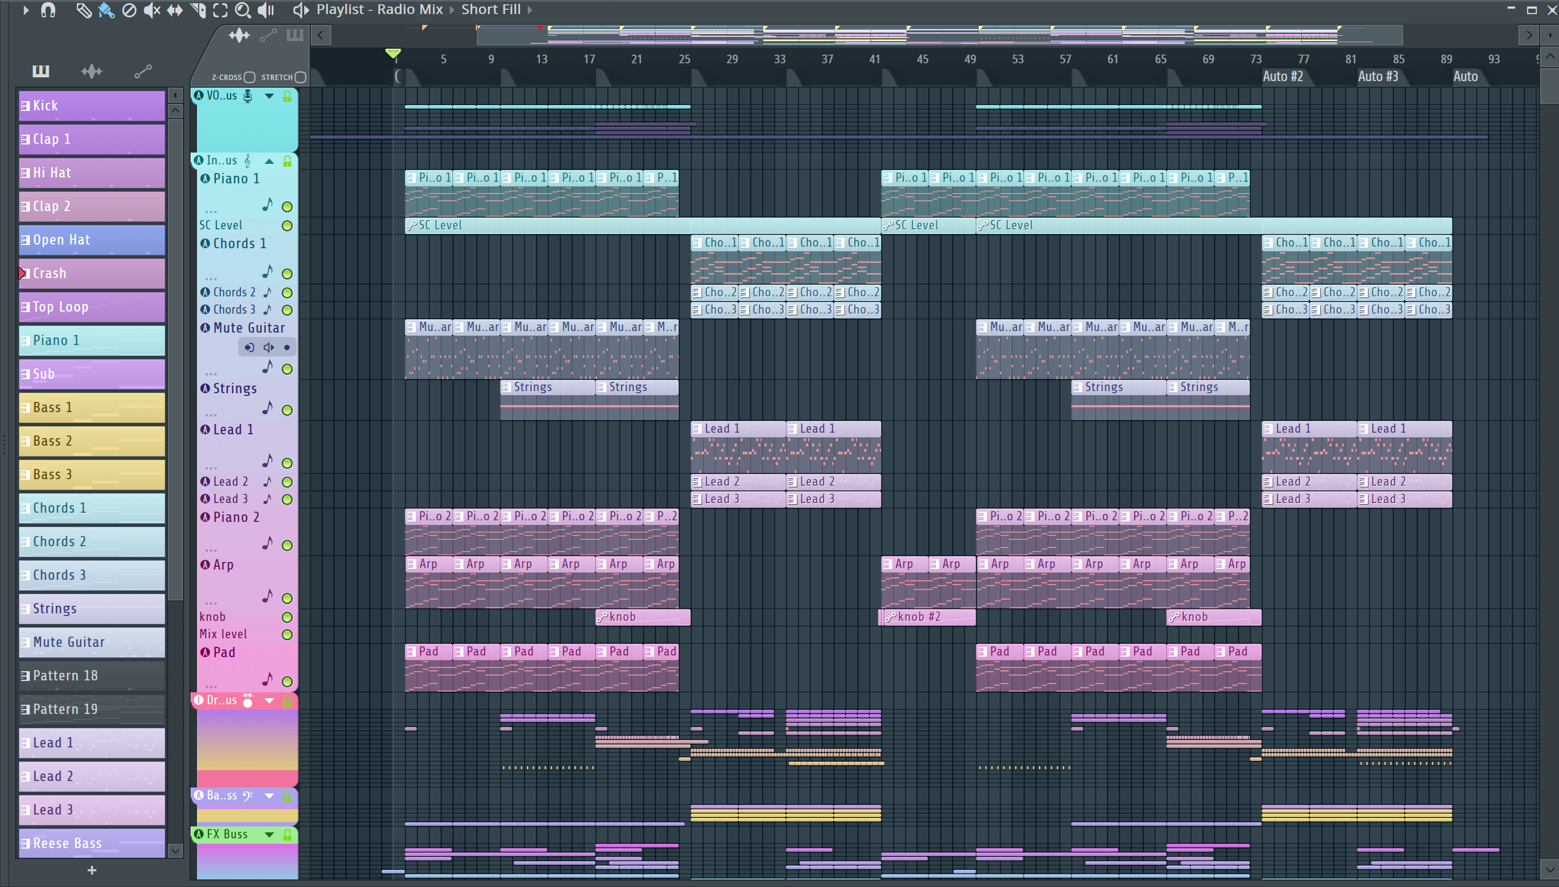Click the Auto #3 timeline marker
The image size is (1559, 887).
point(1377,77)
